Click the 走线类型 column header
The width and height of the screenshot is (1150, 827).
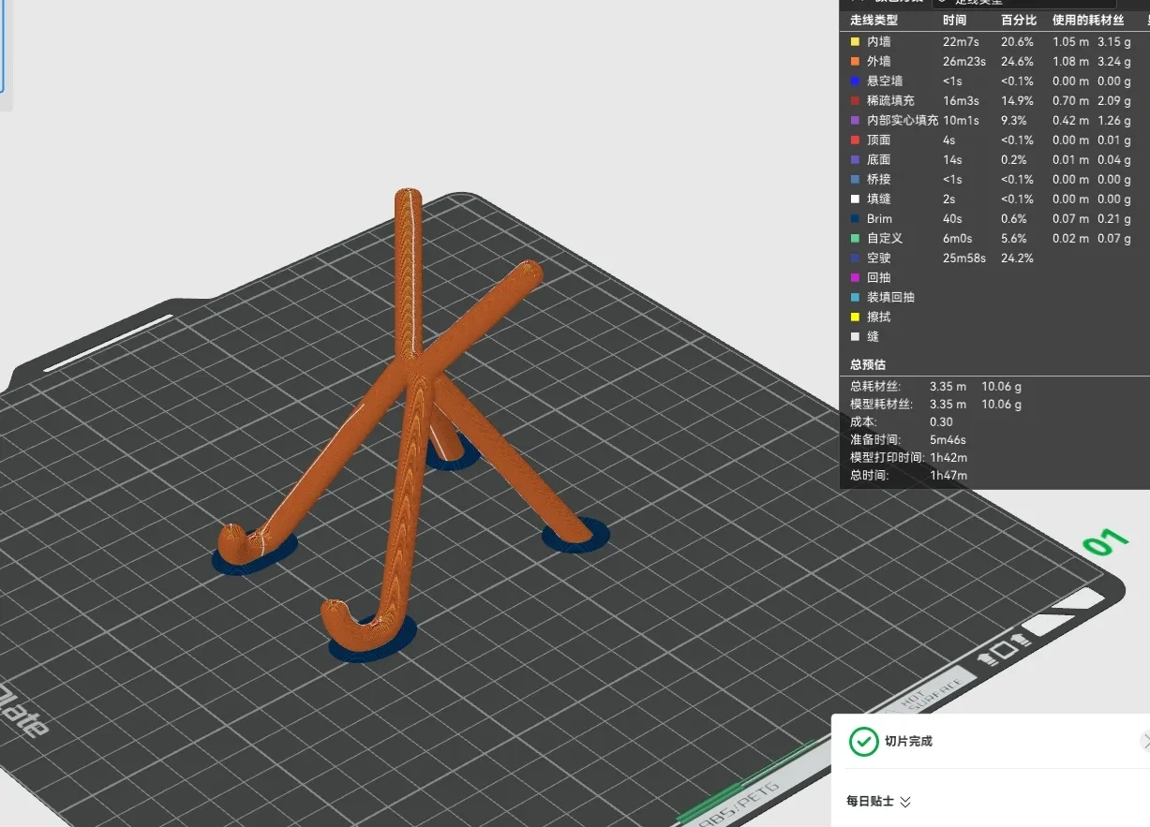pos(874,20)
